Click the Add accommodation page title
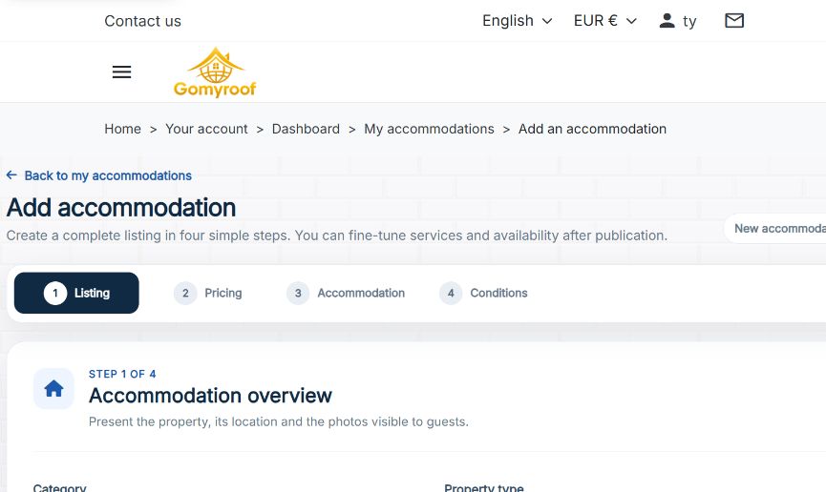Screen dimensions: 826x492 coord(121,207)
